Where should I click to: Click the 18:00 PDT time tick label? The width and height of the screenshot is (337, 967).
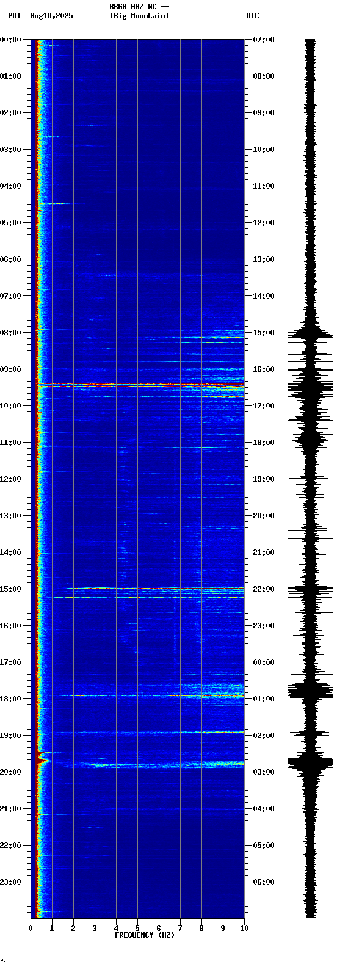tap(10, 699)
